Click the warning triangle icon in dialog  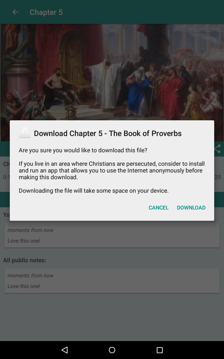click(x=25, y=133)
